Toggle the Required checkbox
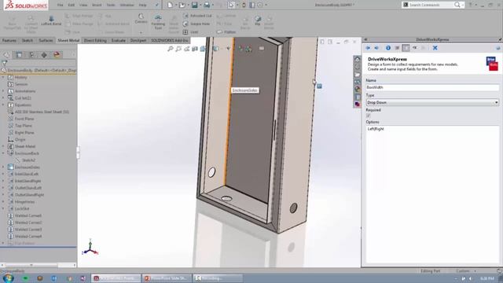Screen dimensions: 503x283 [369, 116]
